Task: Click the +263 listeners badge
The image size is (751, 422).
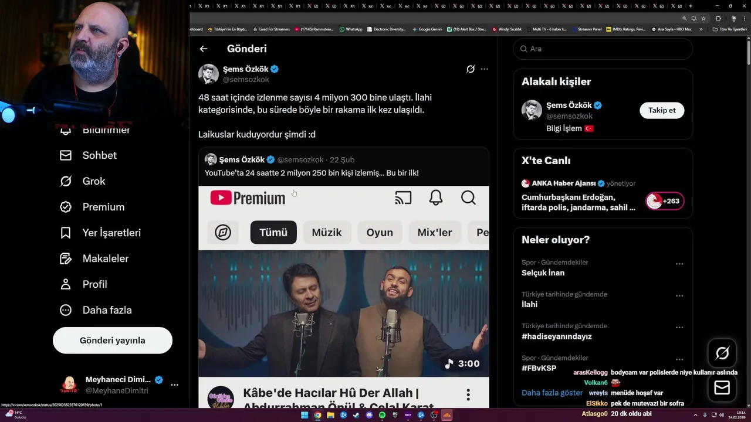Action: (x=665, y=201)
